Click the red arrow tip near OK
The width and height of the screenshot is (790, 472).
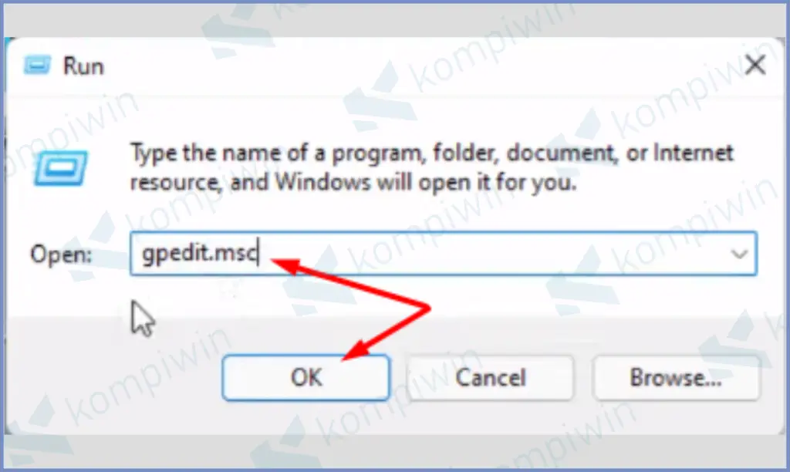pyautogui.click(x=349, y=354)
